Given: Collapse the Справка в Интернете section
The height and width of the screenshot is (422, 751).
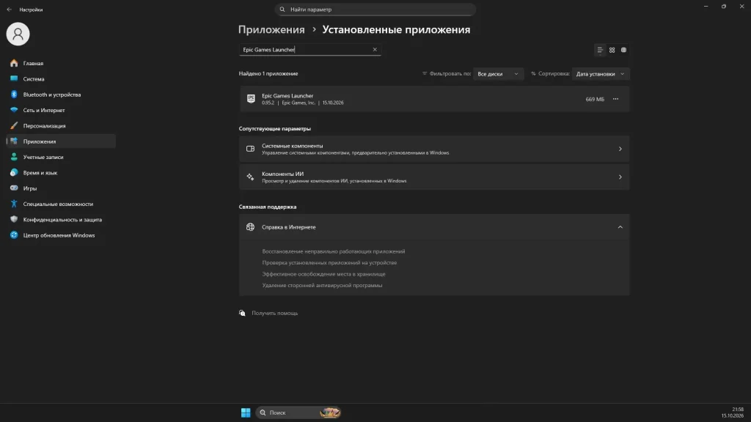Looking at the screenshot, I should (620, 227).
